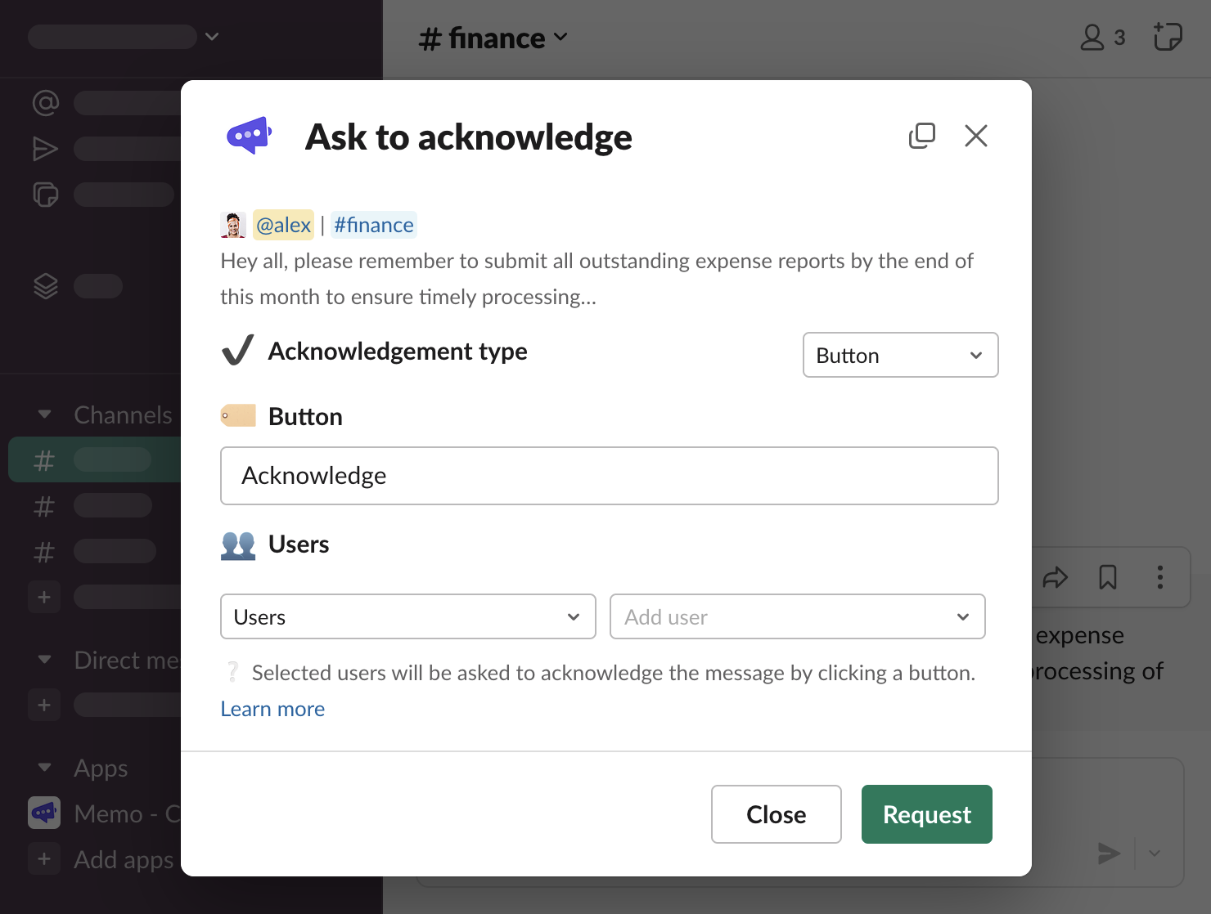Click the bookmark icon on the message
Viewport: 1211px width, 914px height.
pos(1107,577)
